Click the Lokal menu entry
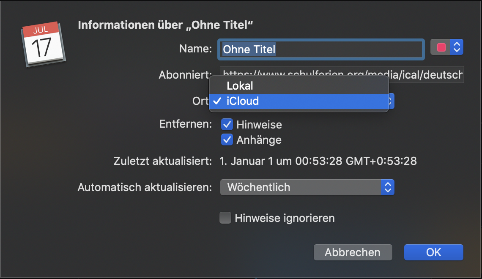The width and height of the screenshot is (482, 279). click(x=240, y=86)
